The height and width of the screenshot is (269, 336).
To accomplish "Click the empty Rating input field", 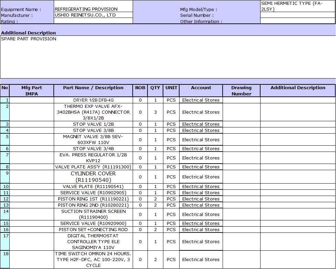I will (93, 21).
